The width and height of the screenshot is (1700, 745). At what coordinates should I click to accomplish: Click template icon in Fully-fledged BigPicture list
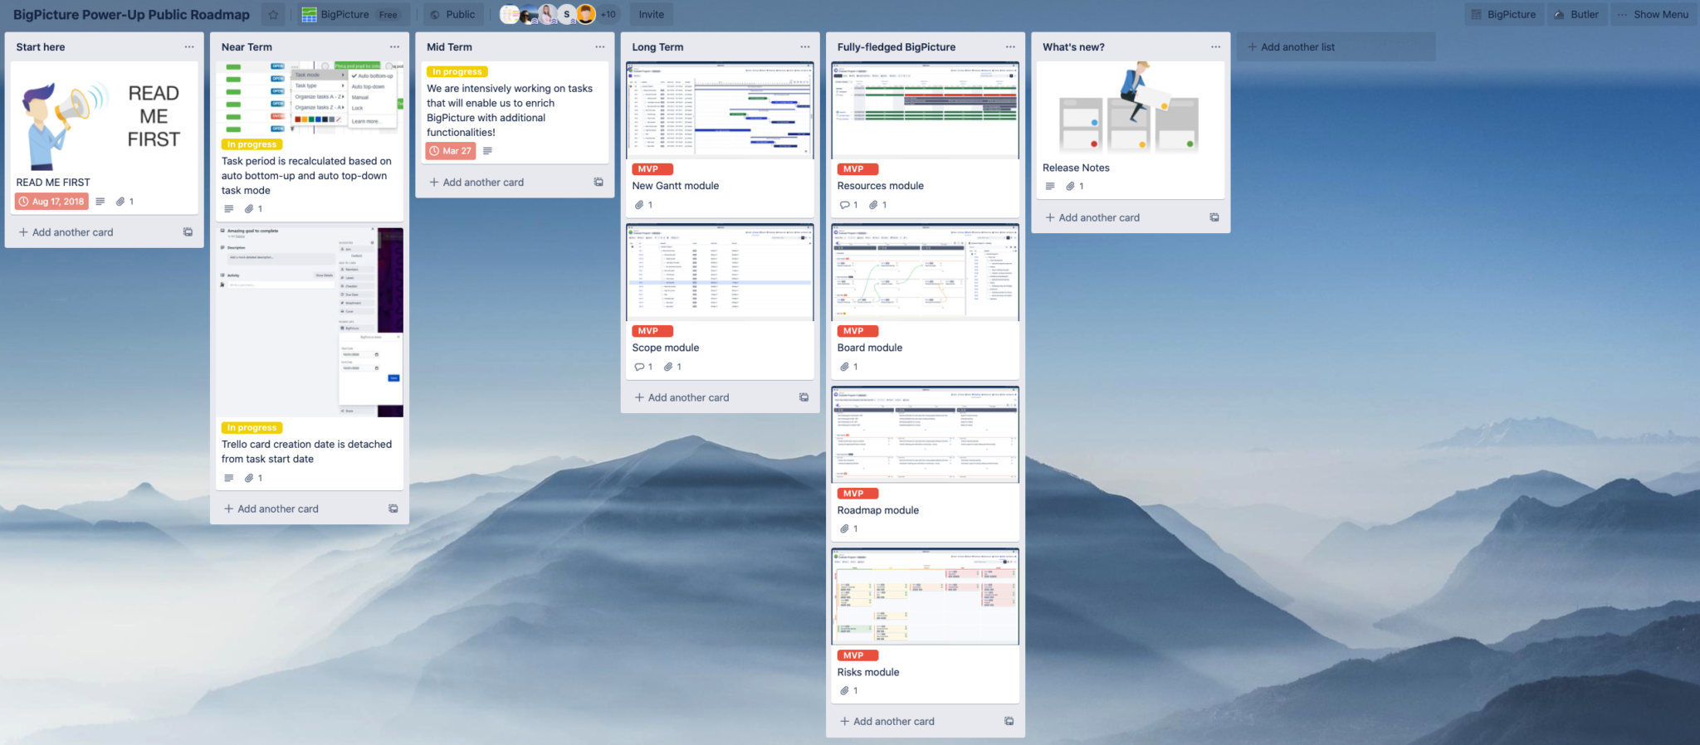tap(1009, 721)
